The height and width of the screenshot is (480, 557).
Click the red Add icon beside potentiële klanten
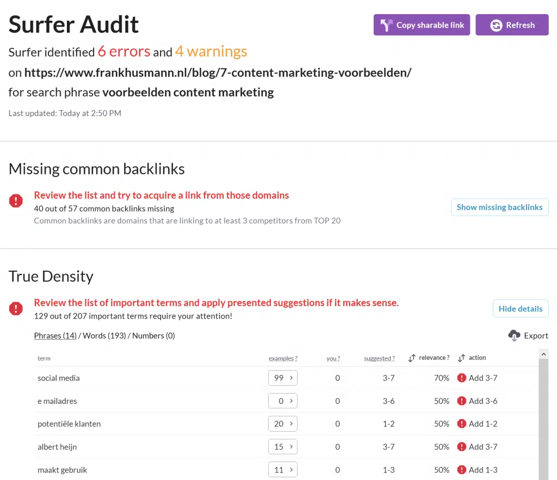463,423
